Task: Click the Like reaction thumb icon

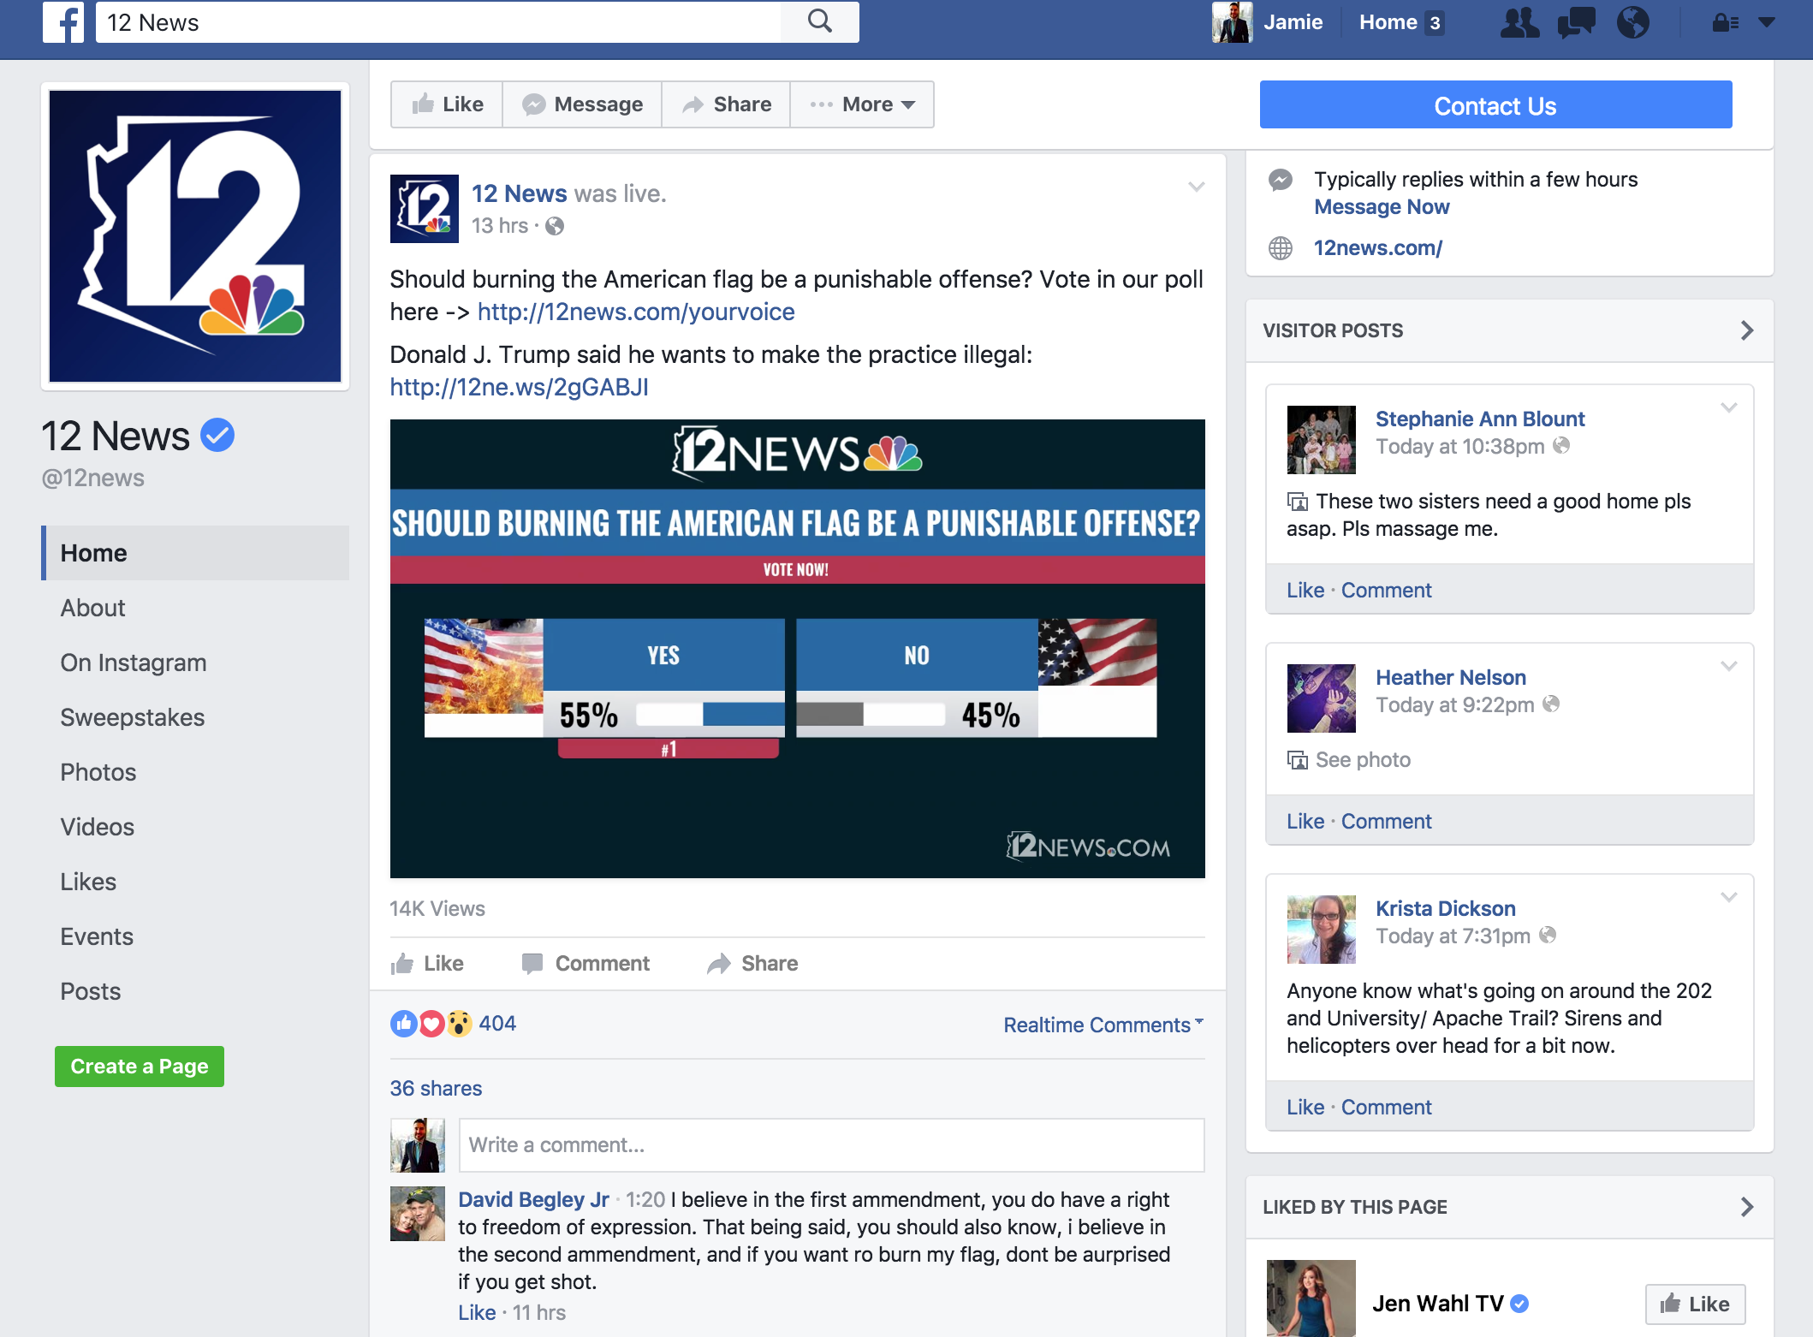Action: [x=404, y=1023]
